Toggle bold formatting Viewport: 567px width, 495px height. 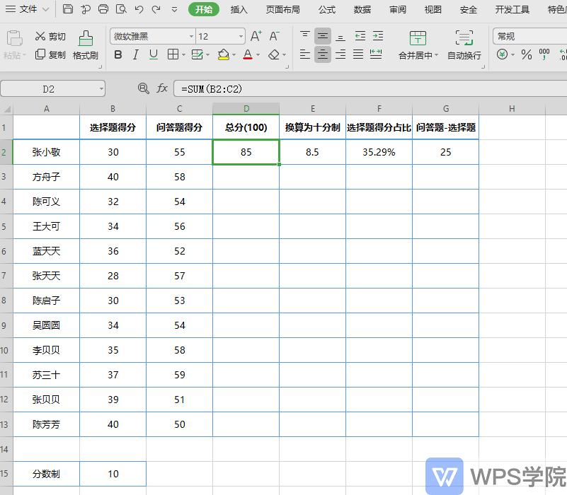coord(118,56)
